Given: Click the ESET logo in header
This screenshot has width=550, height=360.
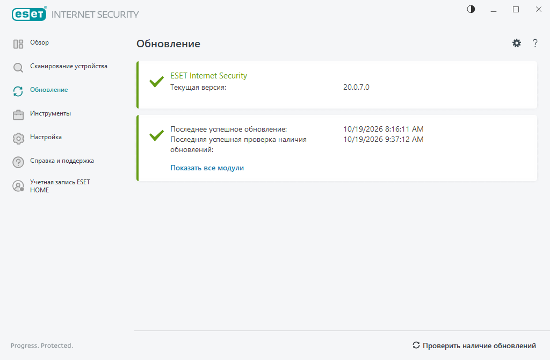Looking at the screenshot, I should (x=29, y=14).
